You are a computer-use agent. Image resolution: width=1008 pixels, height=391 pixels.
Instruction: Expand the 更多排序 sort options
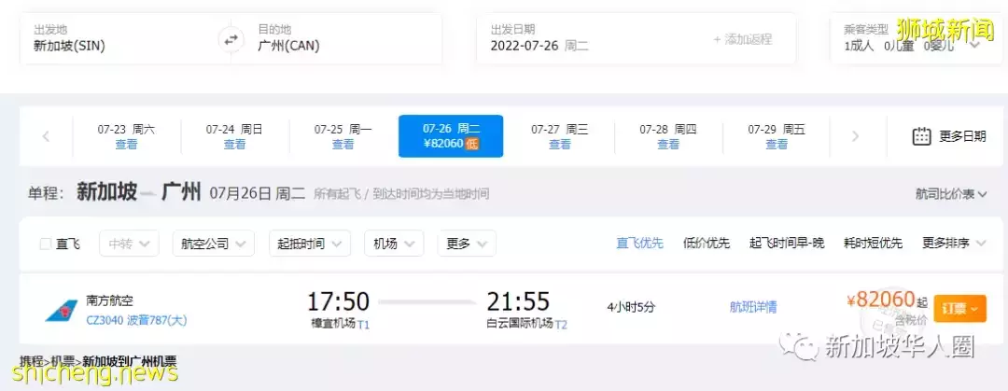click(954, 244)
